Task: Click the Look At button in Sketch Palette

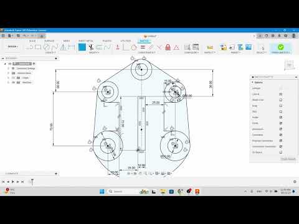Action: 280,94
